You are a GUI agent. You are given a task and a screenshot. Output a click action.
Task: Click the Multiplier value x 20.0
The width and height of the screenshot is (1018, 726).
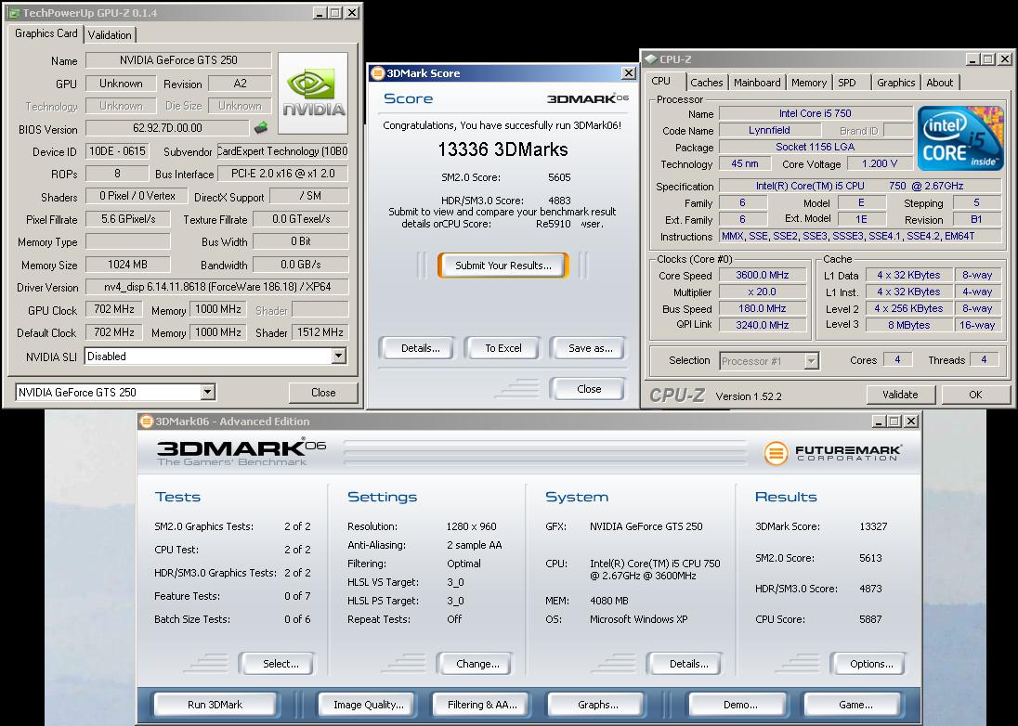coord(763,292)
